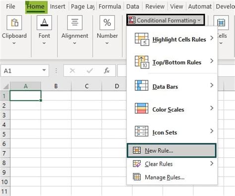Click the formula bar Enter checkmark

(90, 71)
